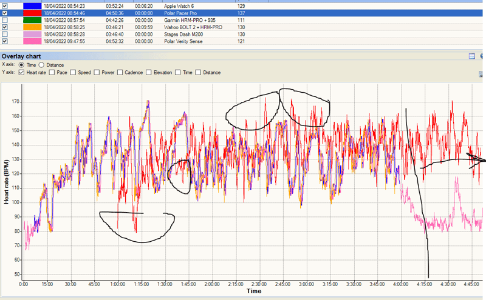Click the red Polar Pacer Pro color swatch
The width and height of the screenshot is (486, 300).
(32, 13)
